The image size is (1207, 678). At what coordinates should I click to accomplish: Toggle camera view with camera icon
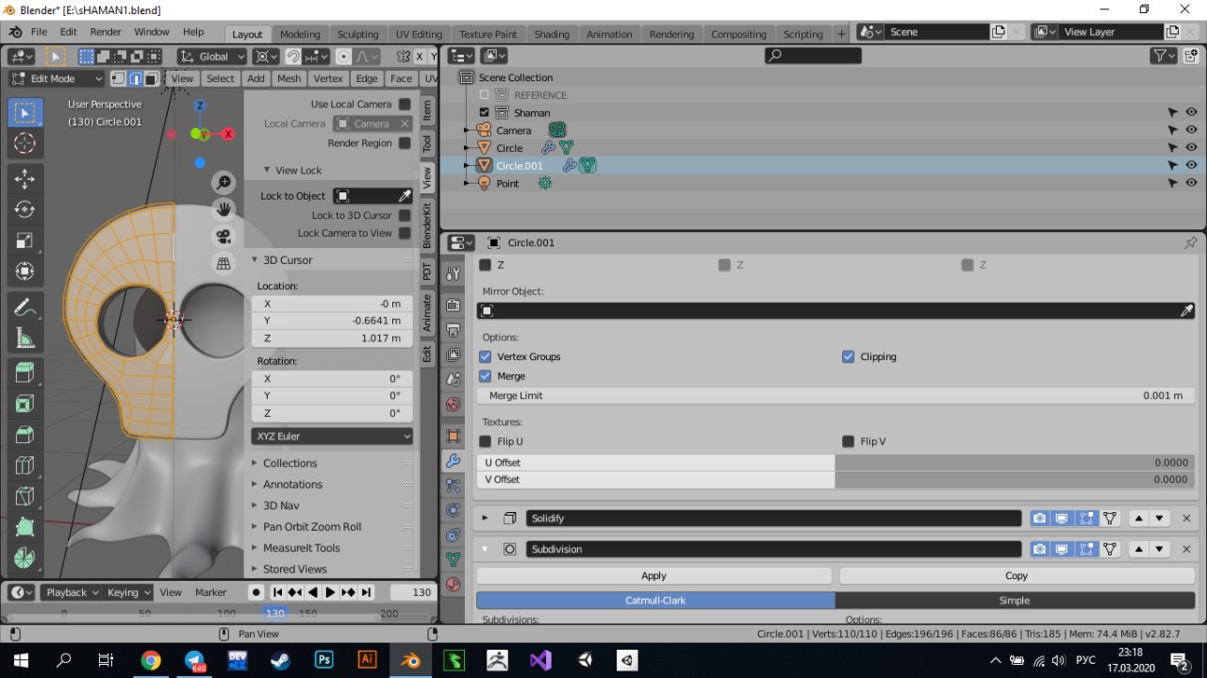tap(223, 236)
